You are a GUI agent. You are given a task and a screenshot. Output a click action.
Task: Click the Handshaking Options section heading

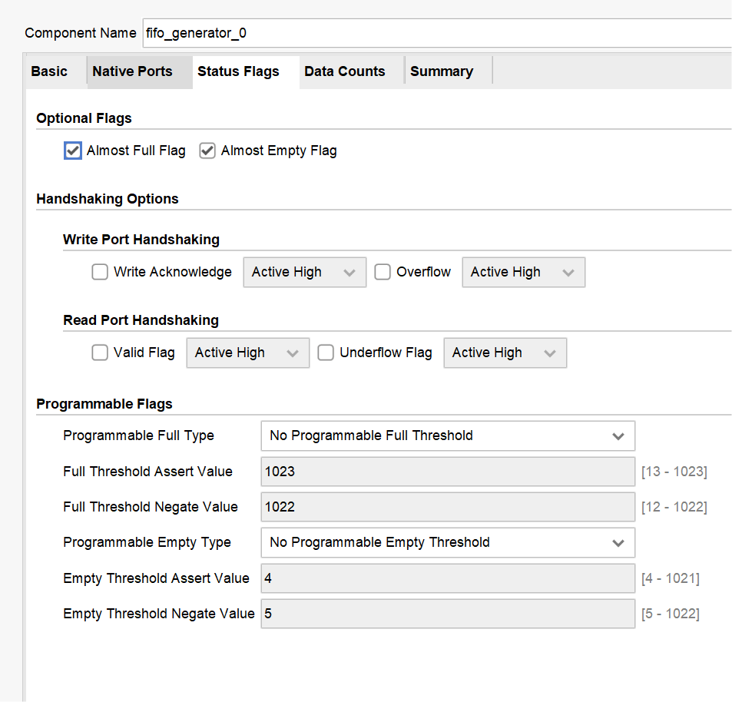(x=108, y=199)
